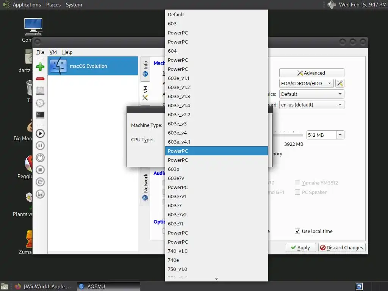
Task: Choose 603e_v3 in the CPU list
Action: [216, 124]
